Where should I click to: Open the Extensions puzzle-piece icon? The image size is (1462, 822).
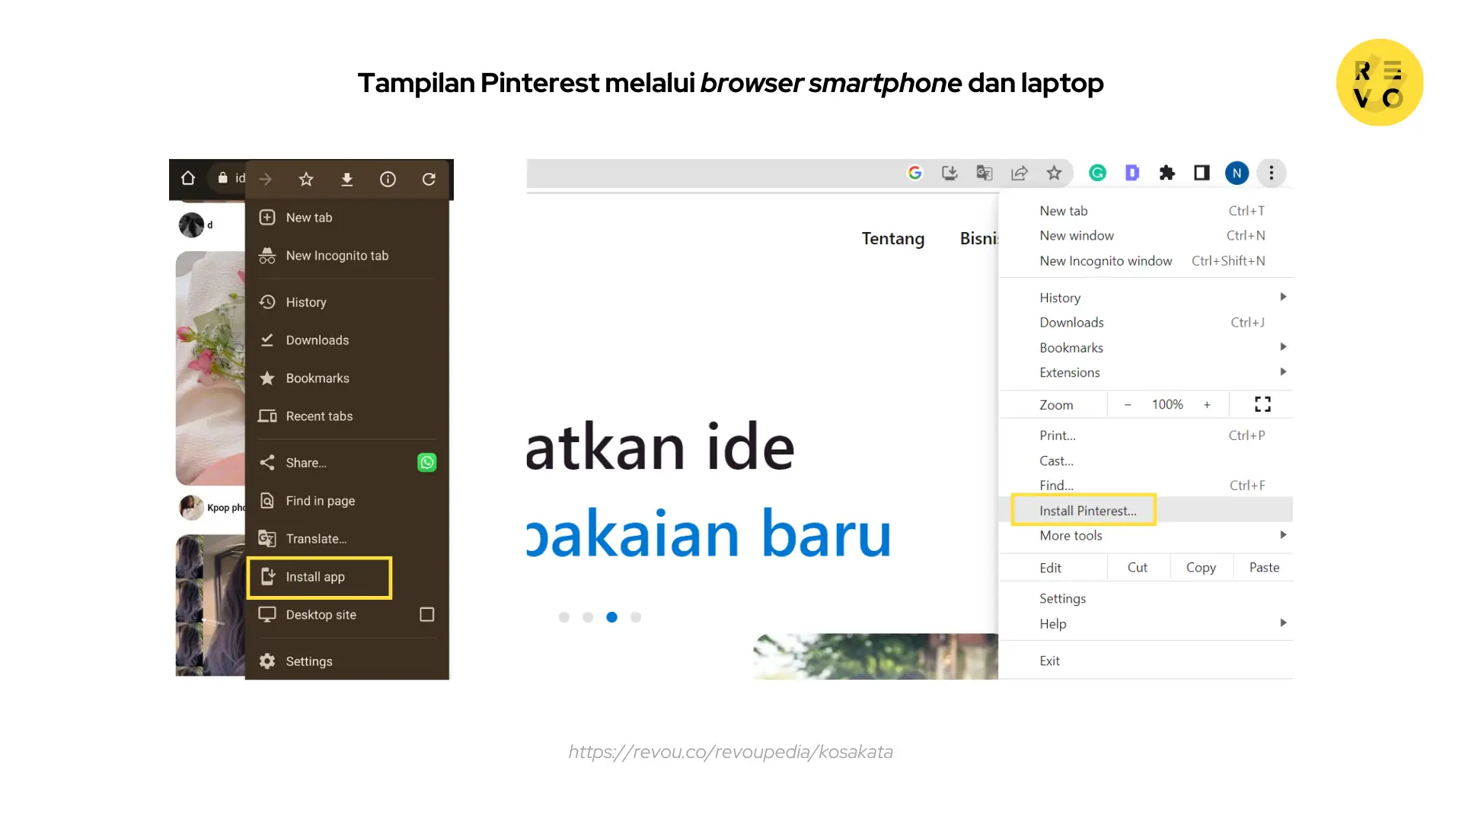[1167, 173]
